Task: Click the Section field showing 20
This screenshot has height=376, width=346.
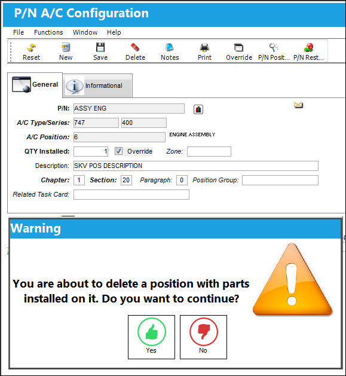Action: click(x=126, y=180)
